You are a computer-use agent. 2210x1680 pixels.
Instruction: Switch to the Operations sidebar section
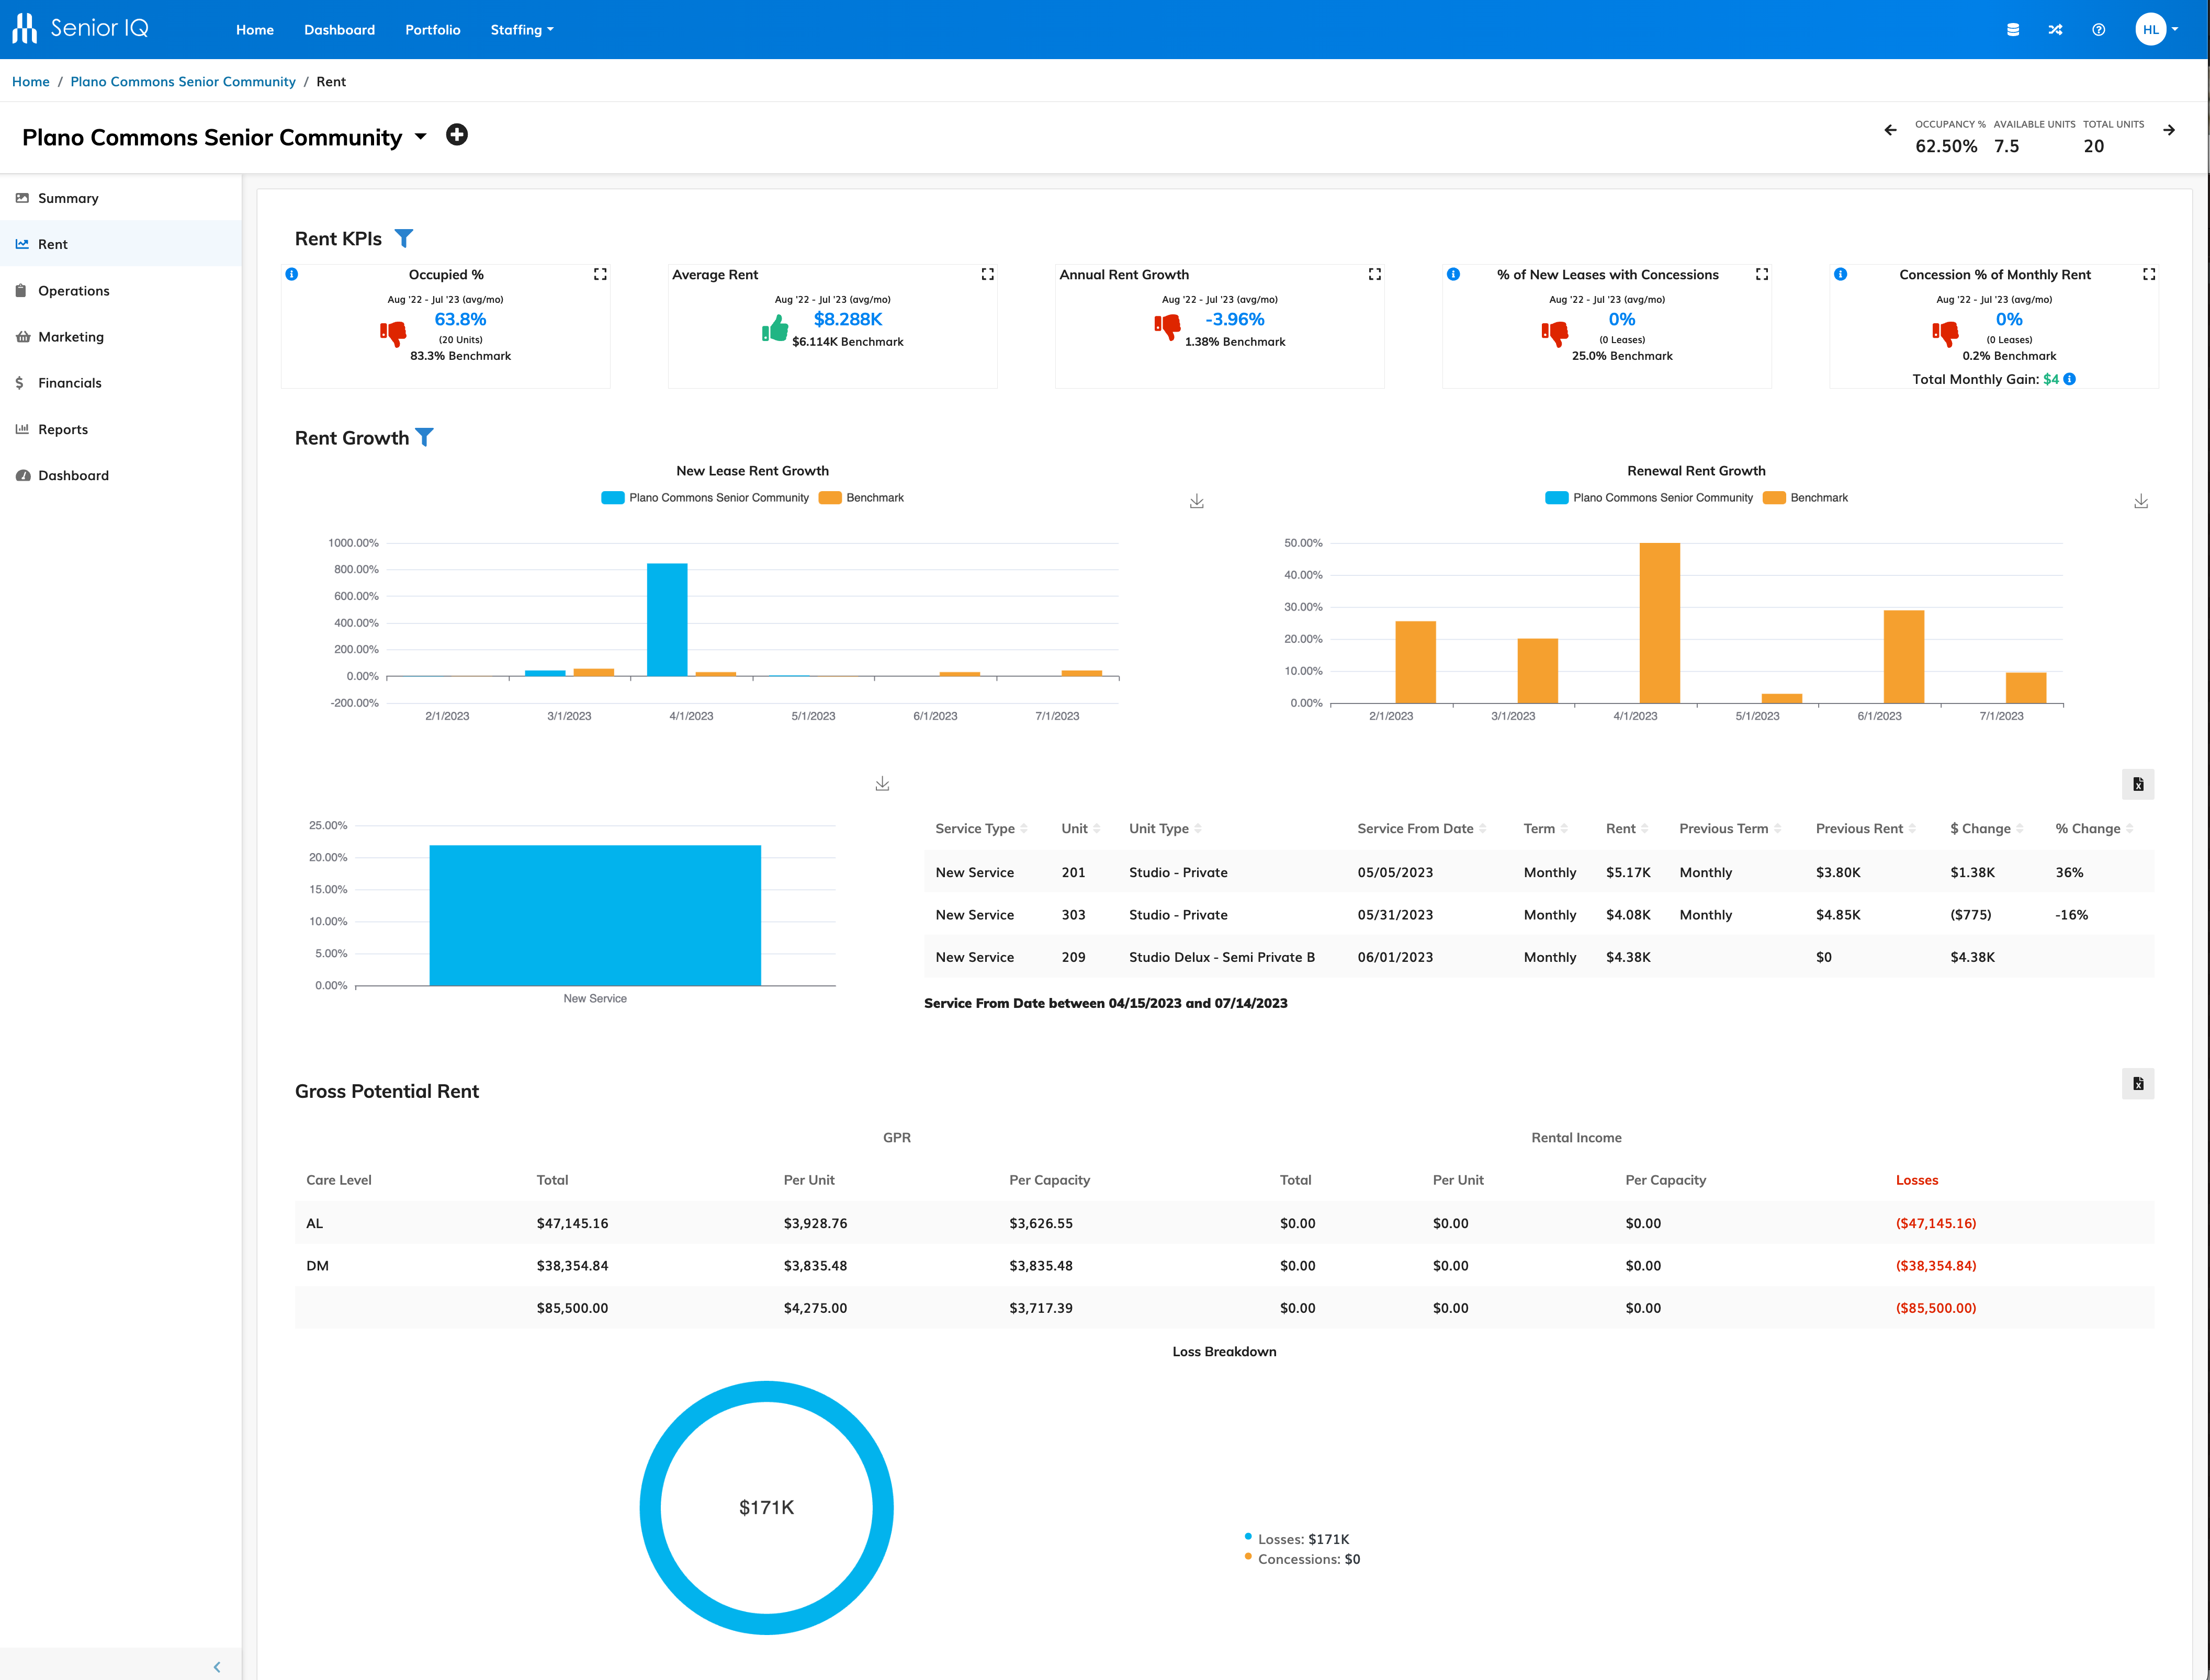[73, 290]
